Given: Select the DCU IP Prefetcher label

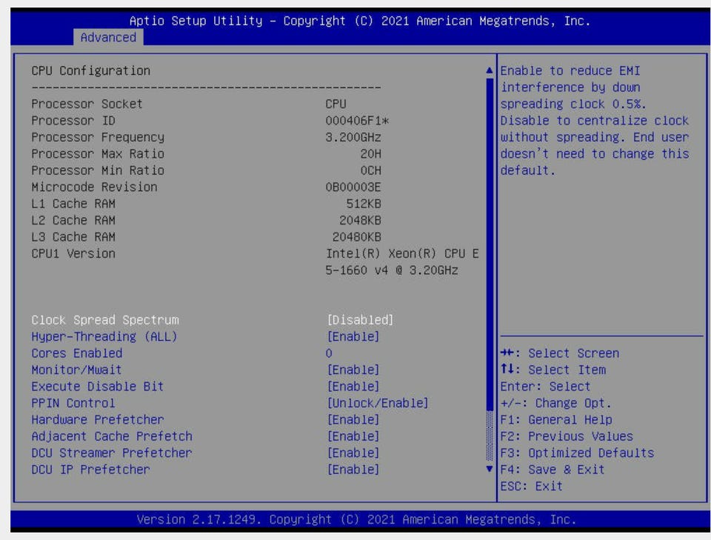Looking at the screenshot, I should tap(90, 470).
